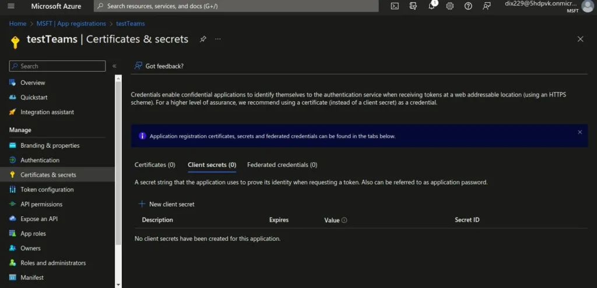Open the more options ellipsis menu
The height and width of the screenshot is (288, 597).
pos(218,39)
